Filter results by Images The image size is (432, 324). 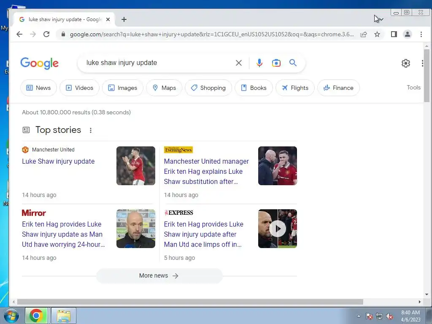(x=123, y=88)
